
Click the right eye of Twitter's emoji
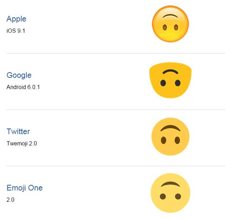coord(177,140)
